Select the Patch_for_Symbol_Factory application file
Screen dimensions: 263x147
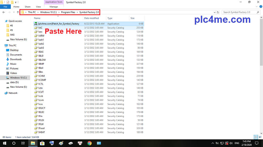[58, 24]
